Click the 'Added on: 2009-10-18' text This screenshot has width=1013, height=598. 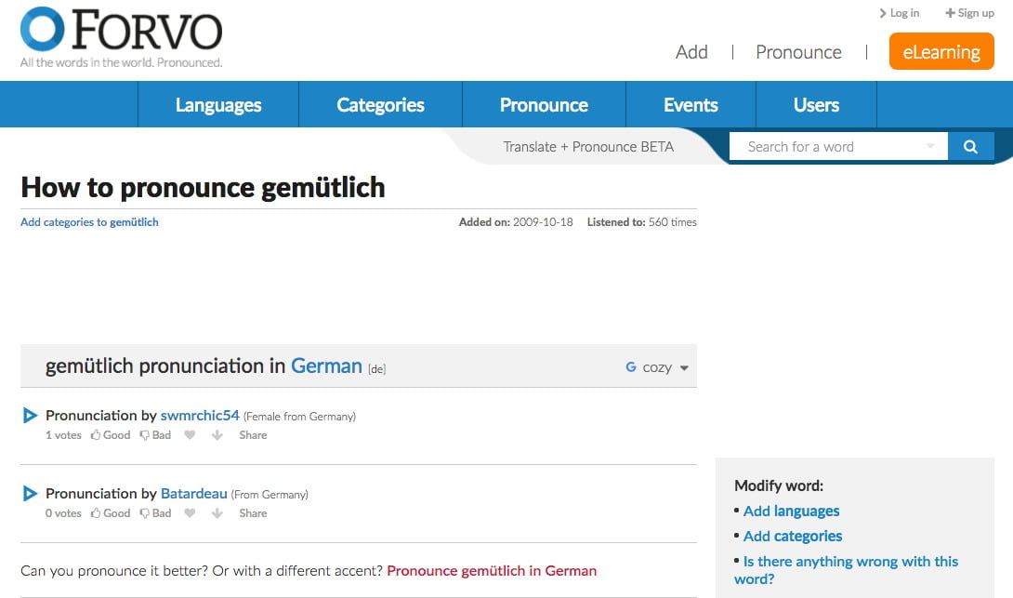[516, 221]
